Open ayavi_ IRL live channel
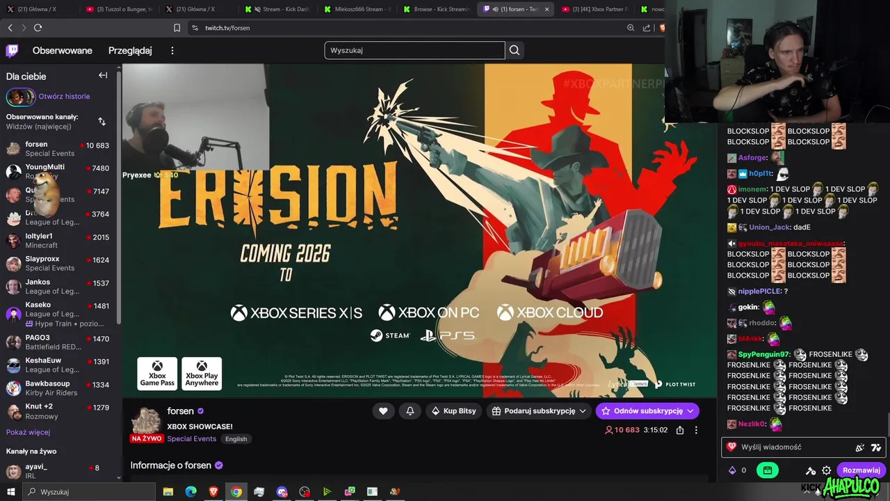 [58, 471]
